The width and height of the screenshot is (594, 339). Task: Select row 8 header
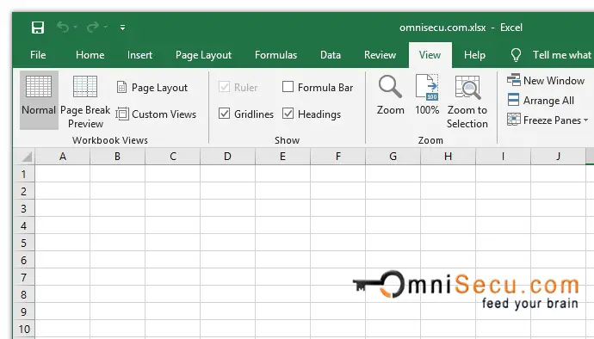24,294
